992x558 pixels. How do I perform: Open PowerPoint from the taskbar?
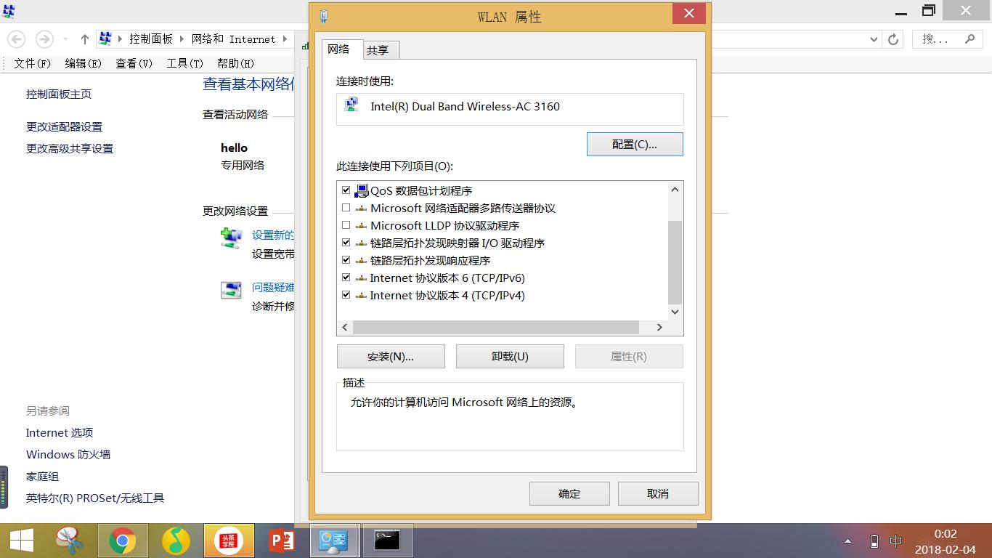click(282, 541)
